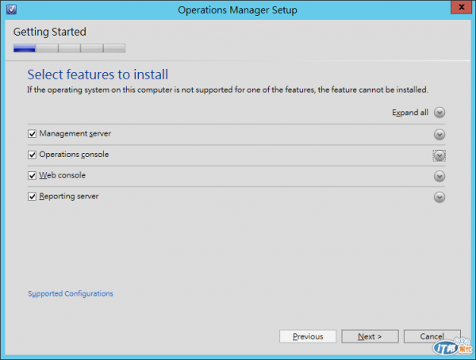This screenshot has height=360, width=476.
Task: Cancel the setup wizard
Action: (x=432, y=336)
